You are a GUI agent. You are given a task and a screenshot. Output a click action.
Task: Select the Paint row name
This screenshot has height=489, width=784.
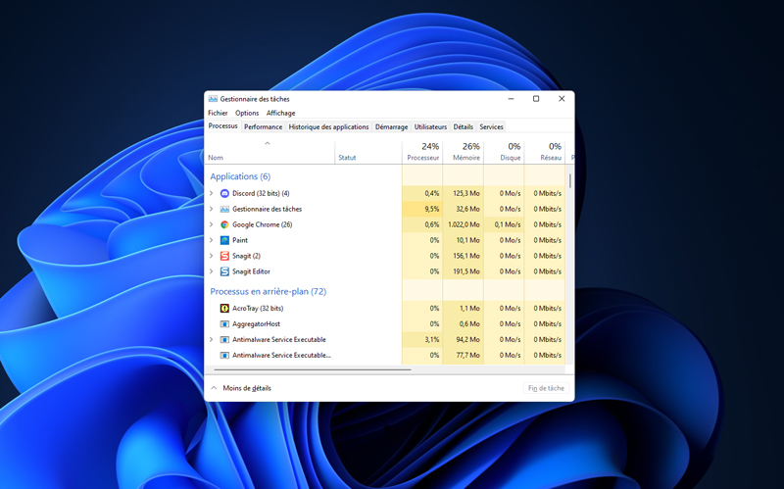tap(240, 240)
